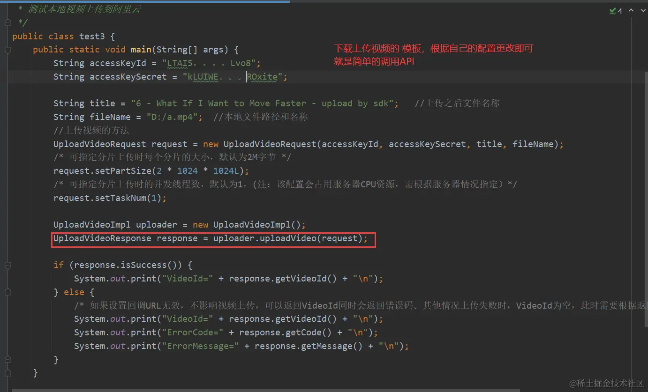Click the comment //上传之后文件名称
This screenshot has width=648, height=392.
click(457, 104)
